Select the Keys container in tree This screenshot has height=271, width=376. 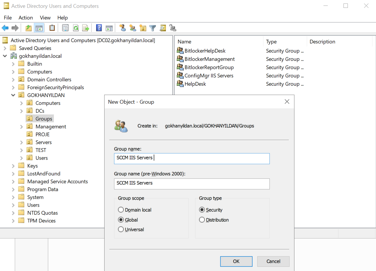[33, 166]
